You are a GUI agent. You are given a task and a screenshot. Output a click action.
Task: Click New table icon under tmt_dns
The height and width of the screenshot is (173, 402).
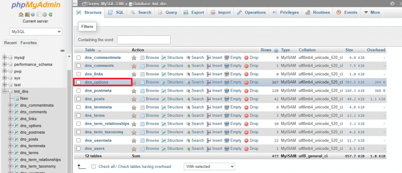pyautogui.click(x=16, y=98)
